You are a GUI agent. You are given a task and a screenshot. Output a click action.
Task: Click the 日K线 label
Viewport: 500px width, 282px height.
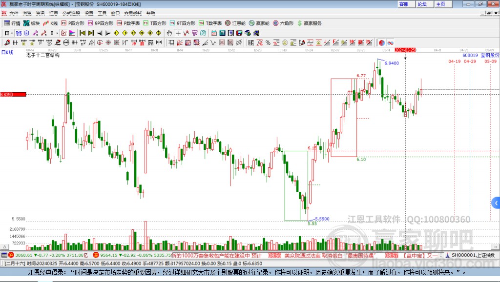(x=7, y=52)
